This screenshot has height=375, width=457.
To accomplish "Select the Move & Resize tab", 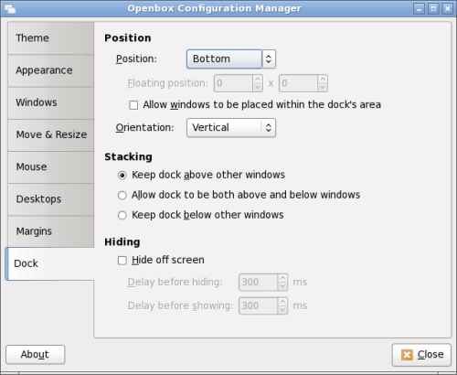I will (x=50, y=134).
